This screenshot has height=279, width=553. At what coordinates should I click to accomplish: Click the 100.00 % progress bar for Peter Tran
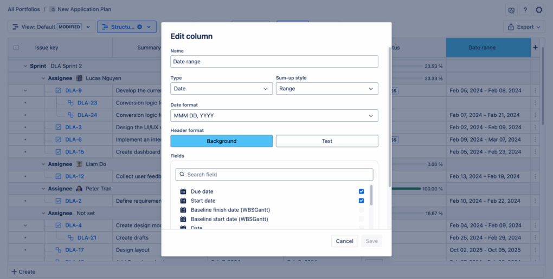tap(406, 189)
